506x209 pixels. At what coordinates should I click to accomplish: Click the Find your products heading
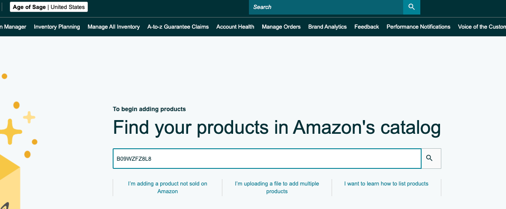click(x=276, y=128)
